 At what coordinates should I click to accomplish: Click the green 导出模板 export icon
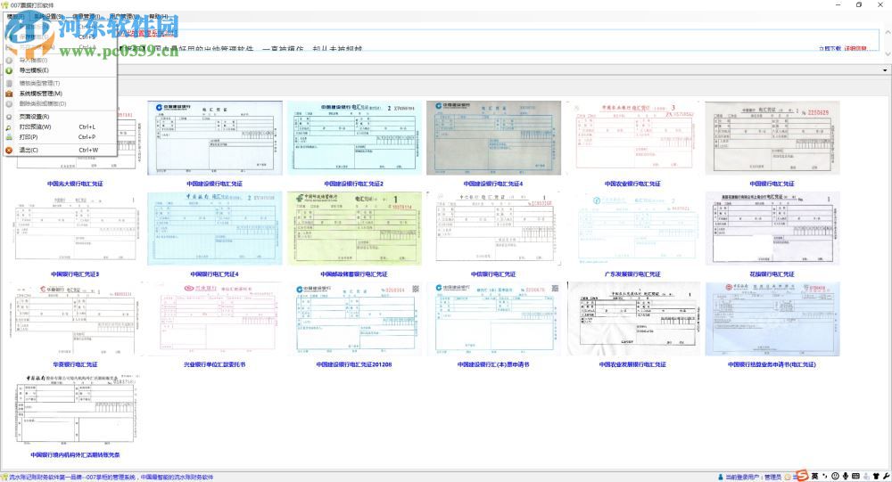(9, 70)
